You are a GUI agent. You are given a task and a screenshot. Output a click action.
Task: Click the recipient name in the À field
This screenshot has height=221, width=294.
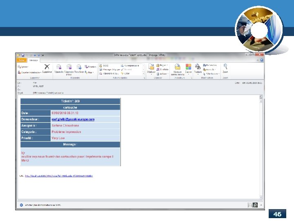point(38,86)
